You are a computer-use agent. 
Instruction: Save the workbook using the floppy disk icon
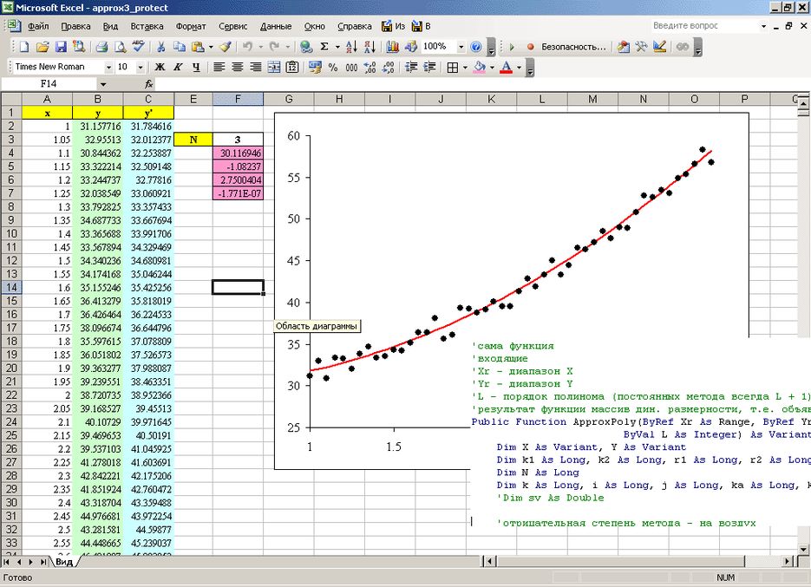[61, 47]
